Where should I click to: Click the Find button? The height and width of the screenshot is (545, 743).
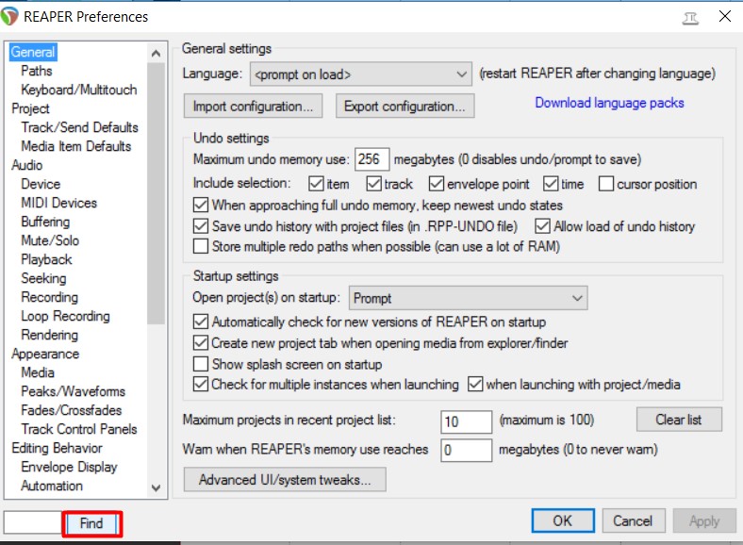(91, 523)
